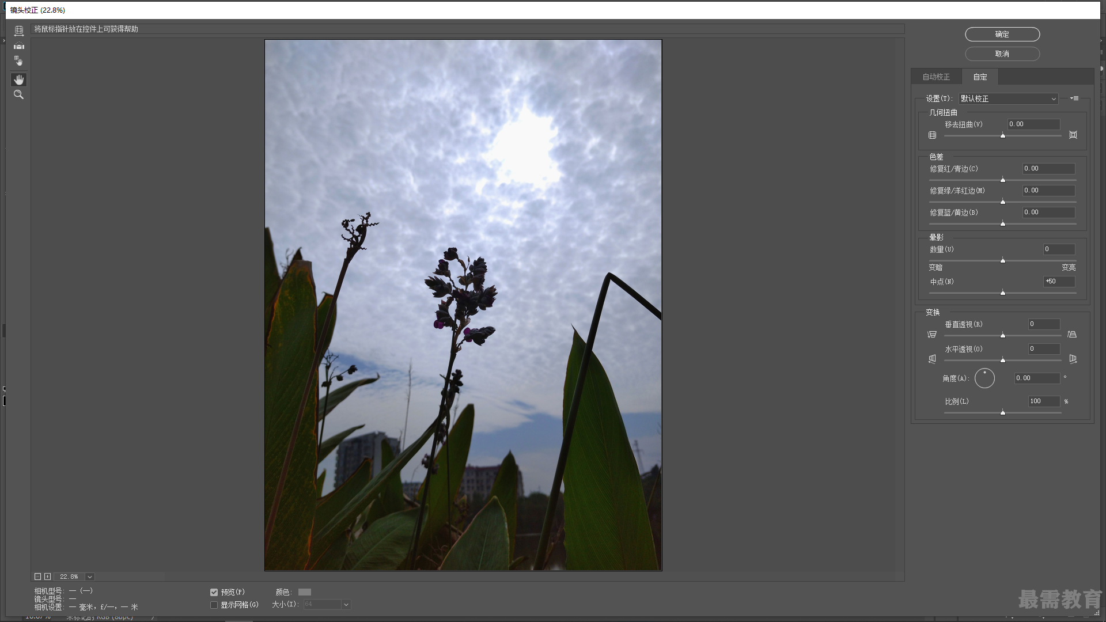Click the 修复红/青边 value field

pyautogui.click(x=1048, y=169)
